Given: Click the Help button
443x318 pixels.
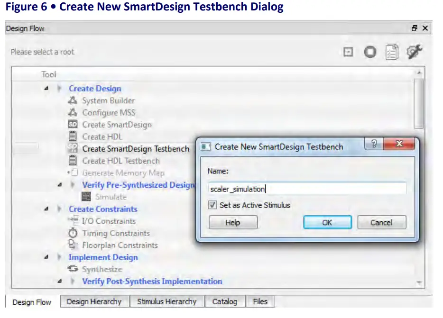Looking at the screenshot, I should [x=232, y=222].
